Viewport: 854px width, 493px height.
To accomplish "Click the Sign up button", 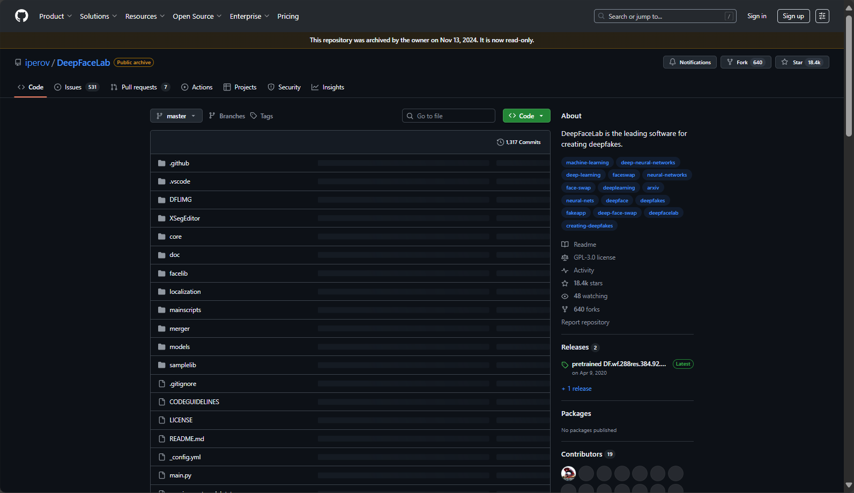I will 793,16.
